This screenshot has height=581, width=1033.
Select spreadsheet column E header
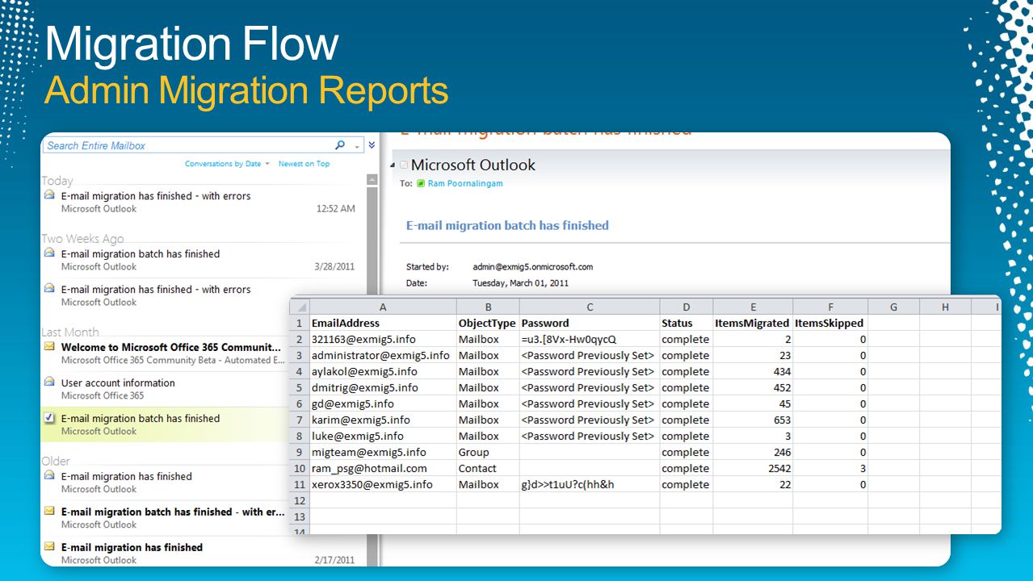(753, 307)
